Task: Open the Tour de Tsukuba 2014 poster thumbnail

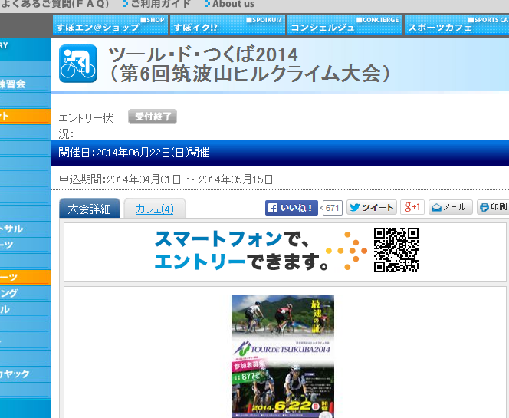Action: [283, 356]
